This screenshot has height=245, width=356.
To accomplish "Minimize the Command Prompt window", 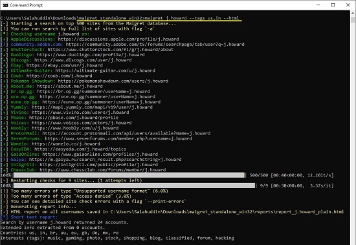I will click(x=318, y=5).
